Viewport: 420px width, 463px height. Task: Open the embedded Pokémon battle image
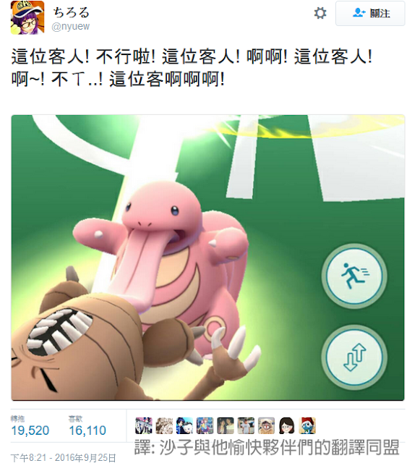coord(207,258)
